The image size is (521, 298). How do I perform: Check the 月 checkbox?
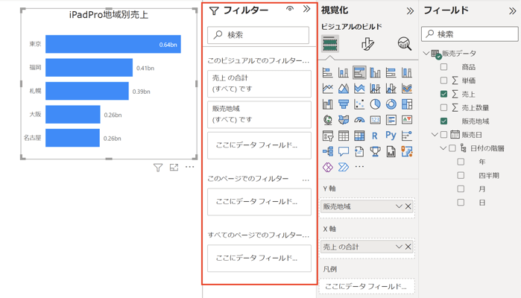(461, 188)
